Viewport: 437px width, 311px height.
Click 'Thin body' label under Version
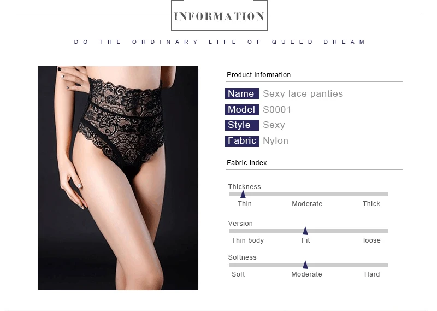click(x=247, y=240)
